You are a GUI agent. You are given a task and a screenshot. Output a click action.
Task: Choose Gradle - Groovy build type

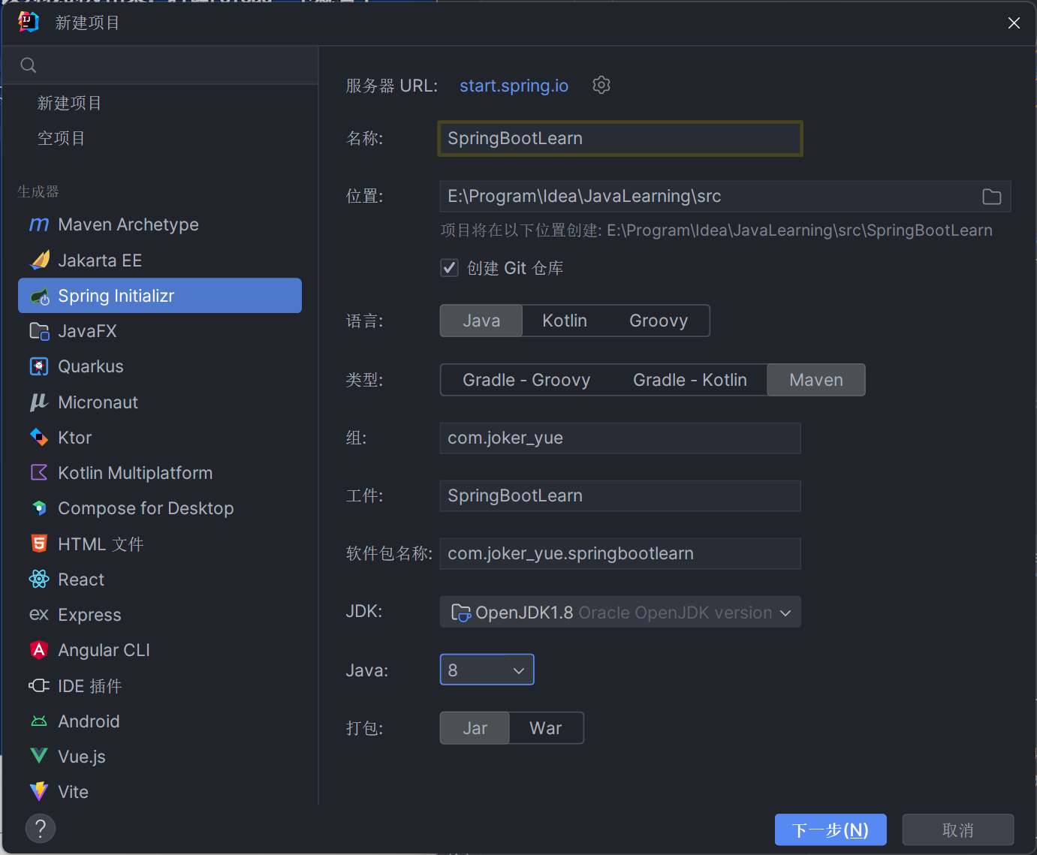click(x=526, y=380)
